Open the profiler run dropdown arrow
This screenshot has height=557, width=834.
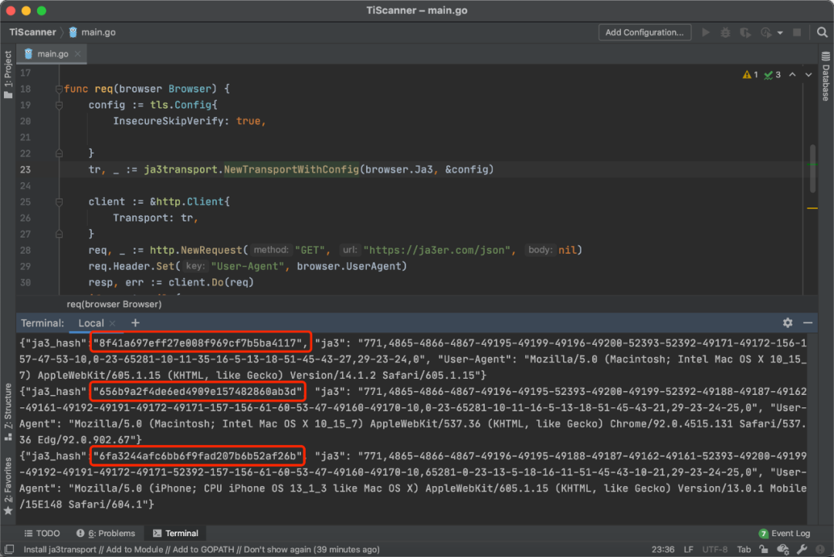(x=780, y=32)
